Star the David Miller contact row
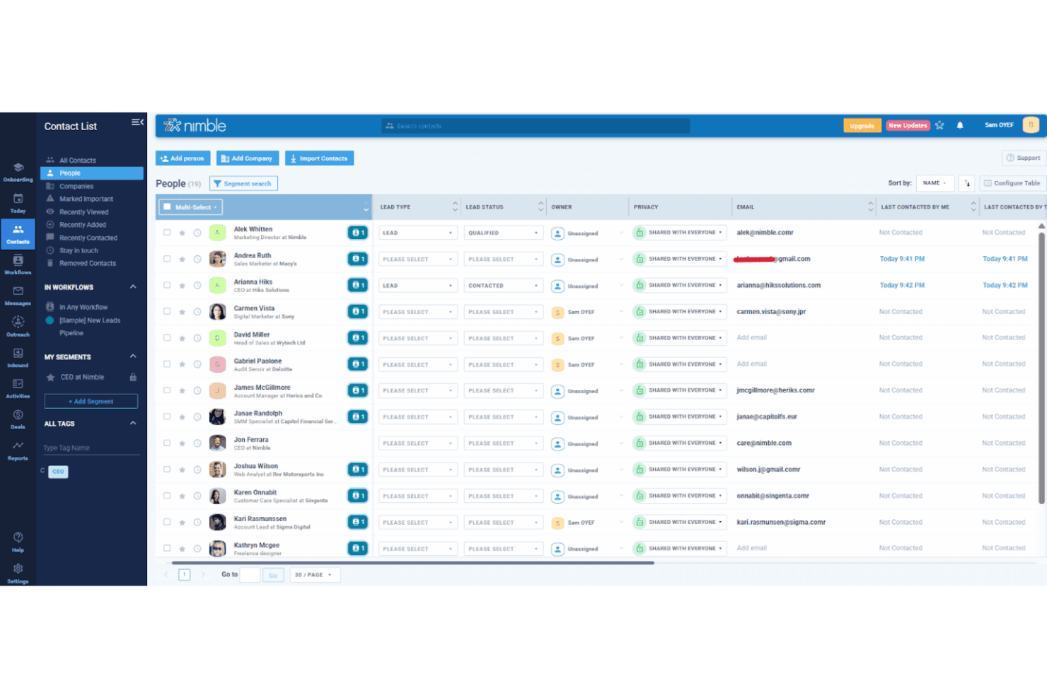1047x698 pixels. [x=182, y=338]
